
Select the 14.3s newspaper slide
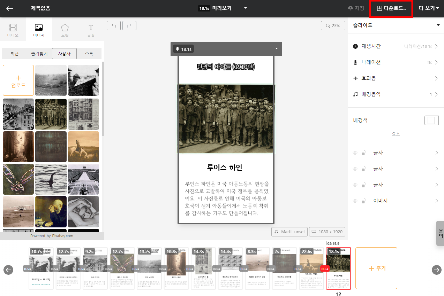[x=203, y=268]
